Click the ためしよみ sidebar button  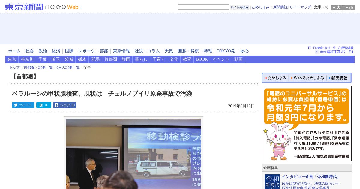(276, 78)
